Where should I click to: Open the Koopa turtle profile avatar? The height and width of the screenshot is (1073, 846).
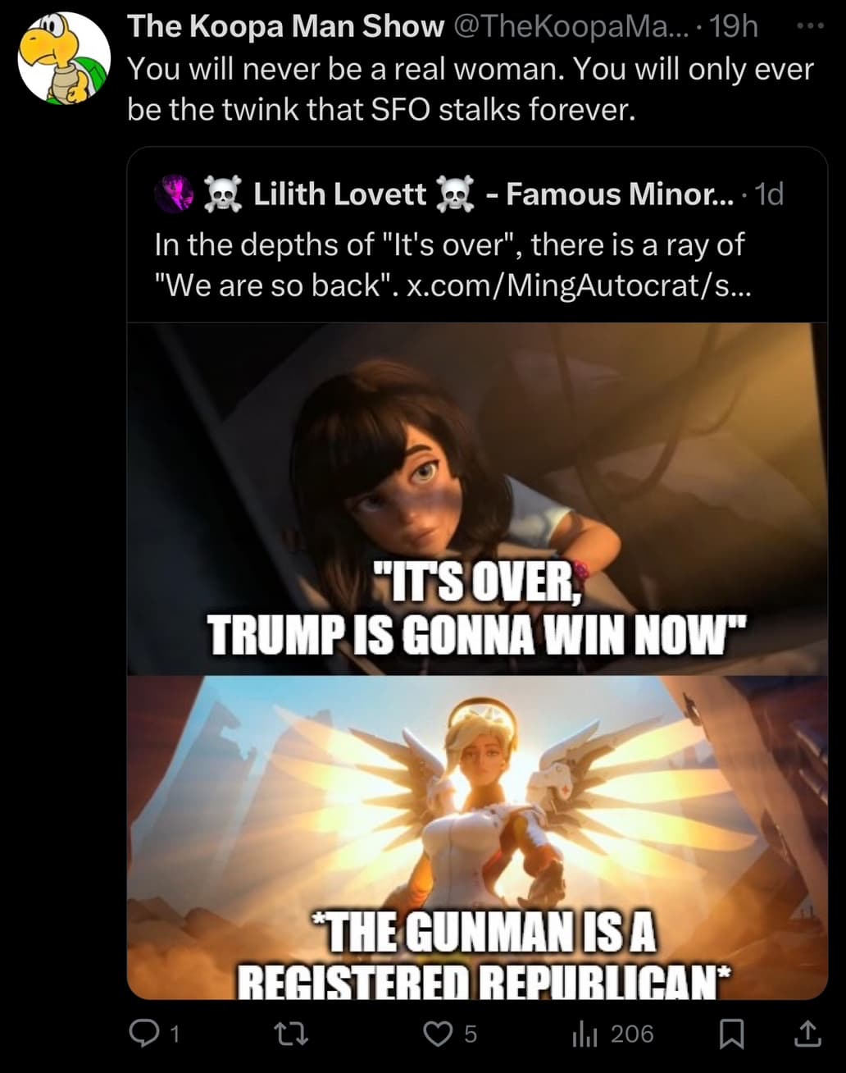64,57
